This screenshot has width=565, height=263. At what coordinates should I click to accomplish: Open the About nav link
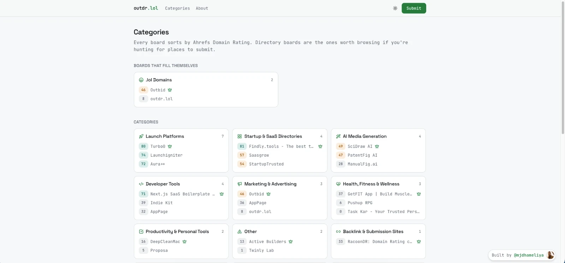pos(202,8)
